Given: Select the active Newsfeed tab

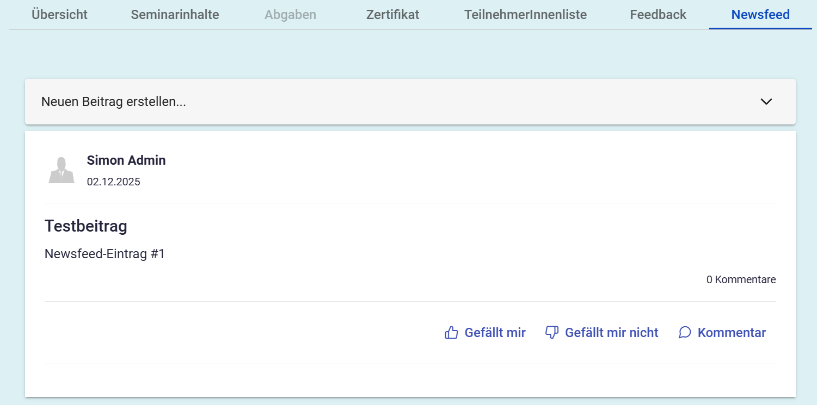Looking at the screenshot, I should click(760, 15).
